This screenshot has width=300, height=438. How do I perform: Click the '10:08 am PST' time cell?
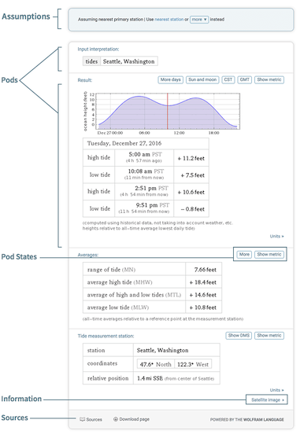144,175
